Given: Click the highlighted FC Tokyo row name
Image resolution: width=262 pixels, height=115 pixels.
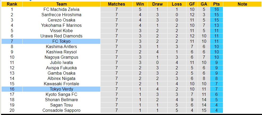Looking at the screenshot, I should coord(61,41).
